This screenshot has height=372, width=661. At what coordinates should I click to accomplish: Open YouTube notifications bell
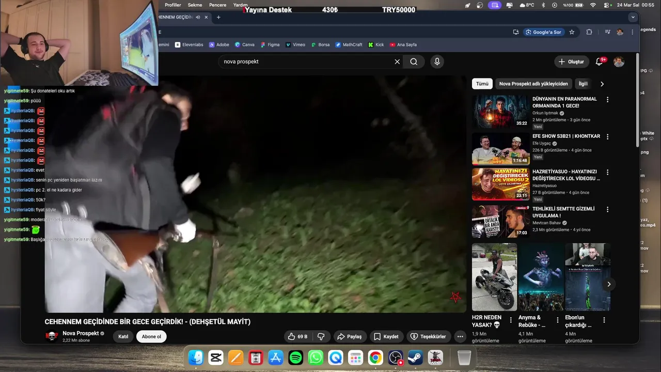pyautogui.click(x=599, y=61)
